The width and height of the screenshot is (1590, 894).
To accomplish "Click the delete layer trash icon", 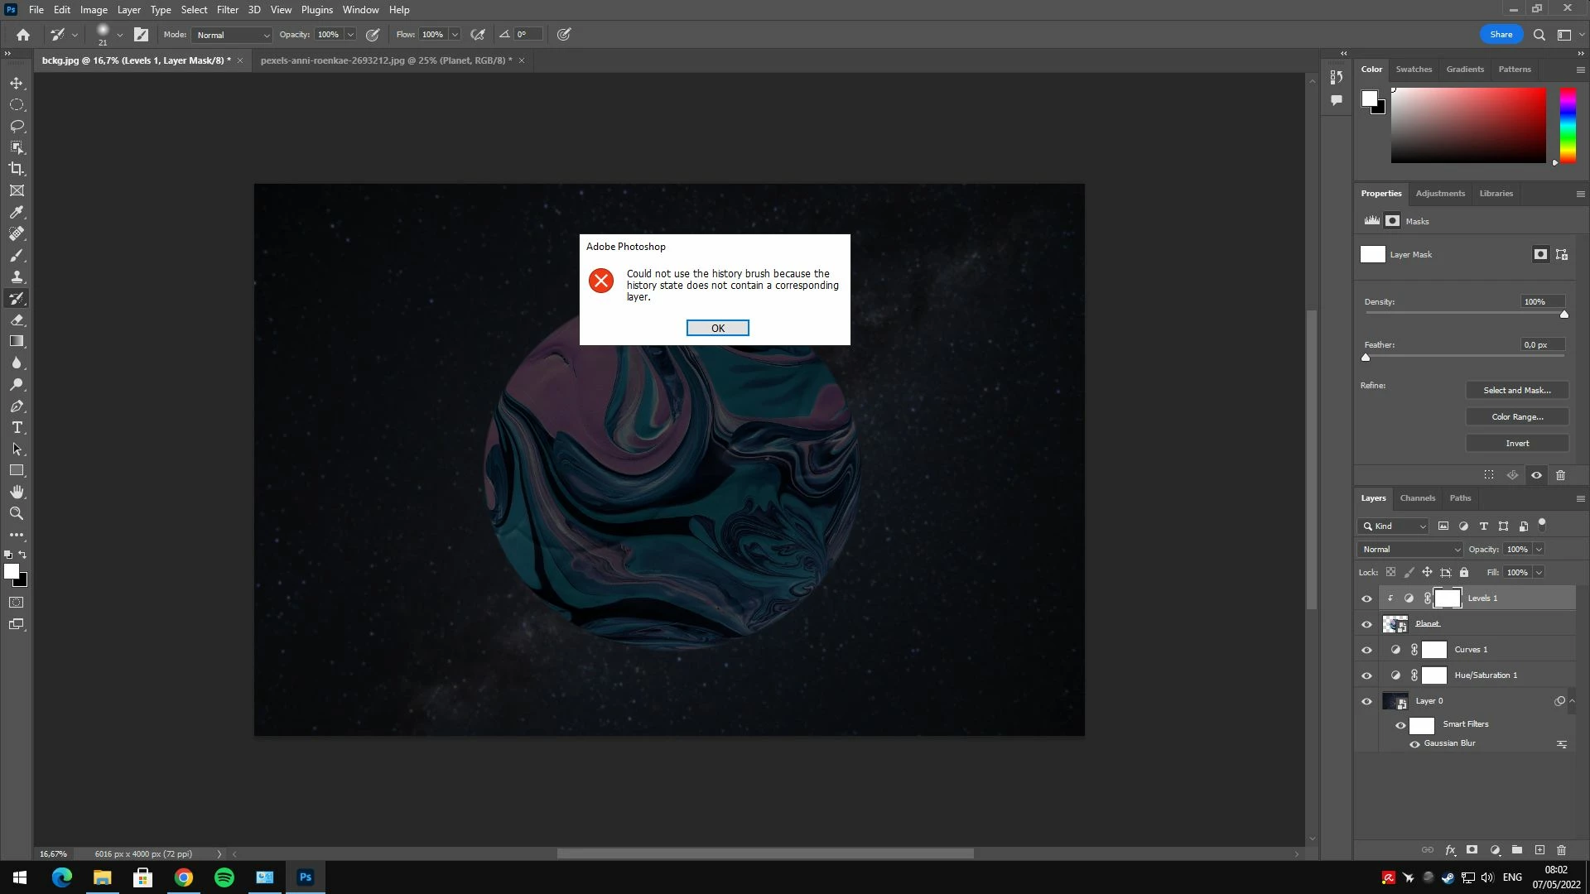I will coord(1561,850).
